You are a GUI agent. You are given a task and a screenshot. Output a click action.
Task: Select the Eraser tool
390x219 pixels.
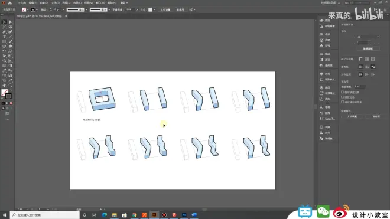(x=11, y=46)
